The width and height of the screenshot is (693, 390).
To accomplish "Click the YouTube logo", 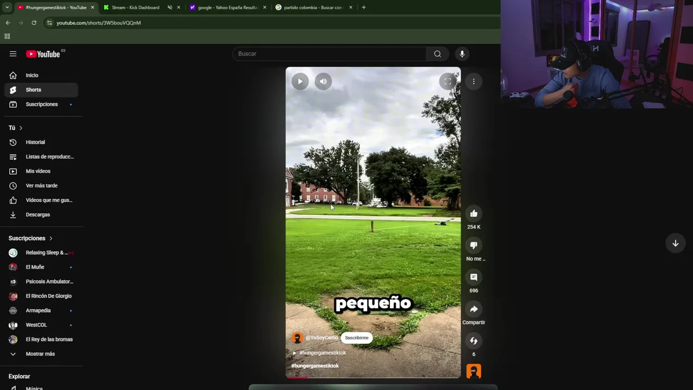I will click(x=43, y=54).
